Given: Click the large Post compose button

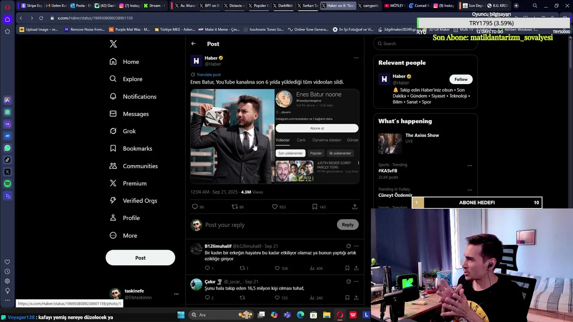Looking at the screenshot, I should [140, 258].
